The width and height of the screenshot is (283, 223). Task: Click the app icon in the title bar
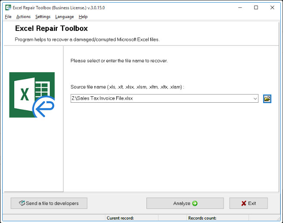pos(7,8)
